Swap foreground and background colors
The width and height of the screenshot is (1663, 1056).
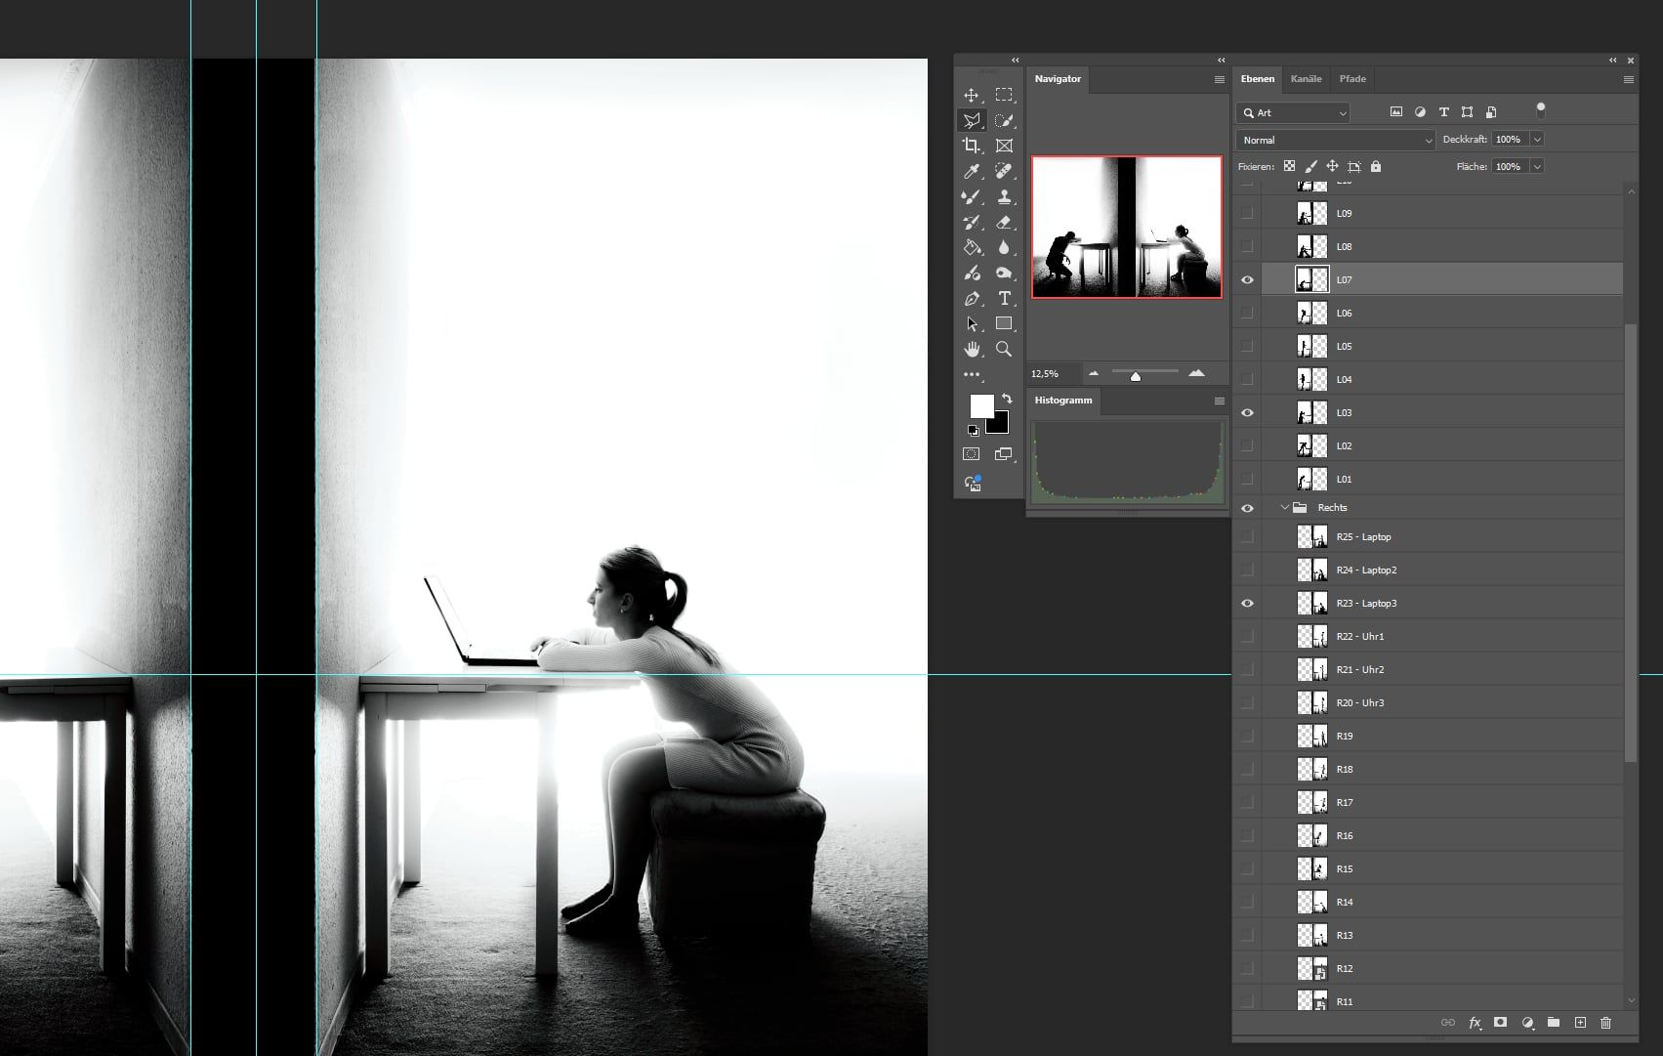tap(1007, 399)
